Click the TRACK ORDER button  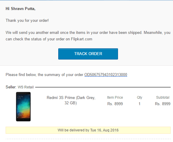pos(88,54)
